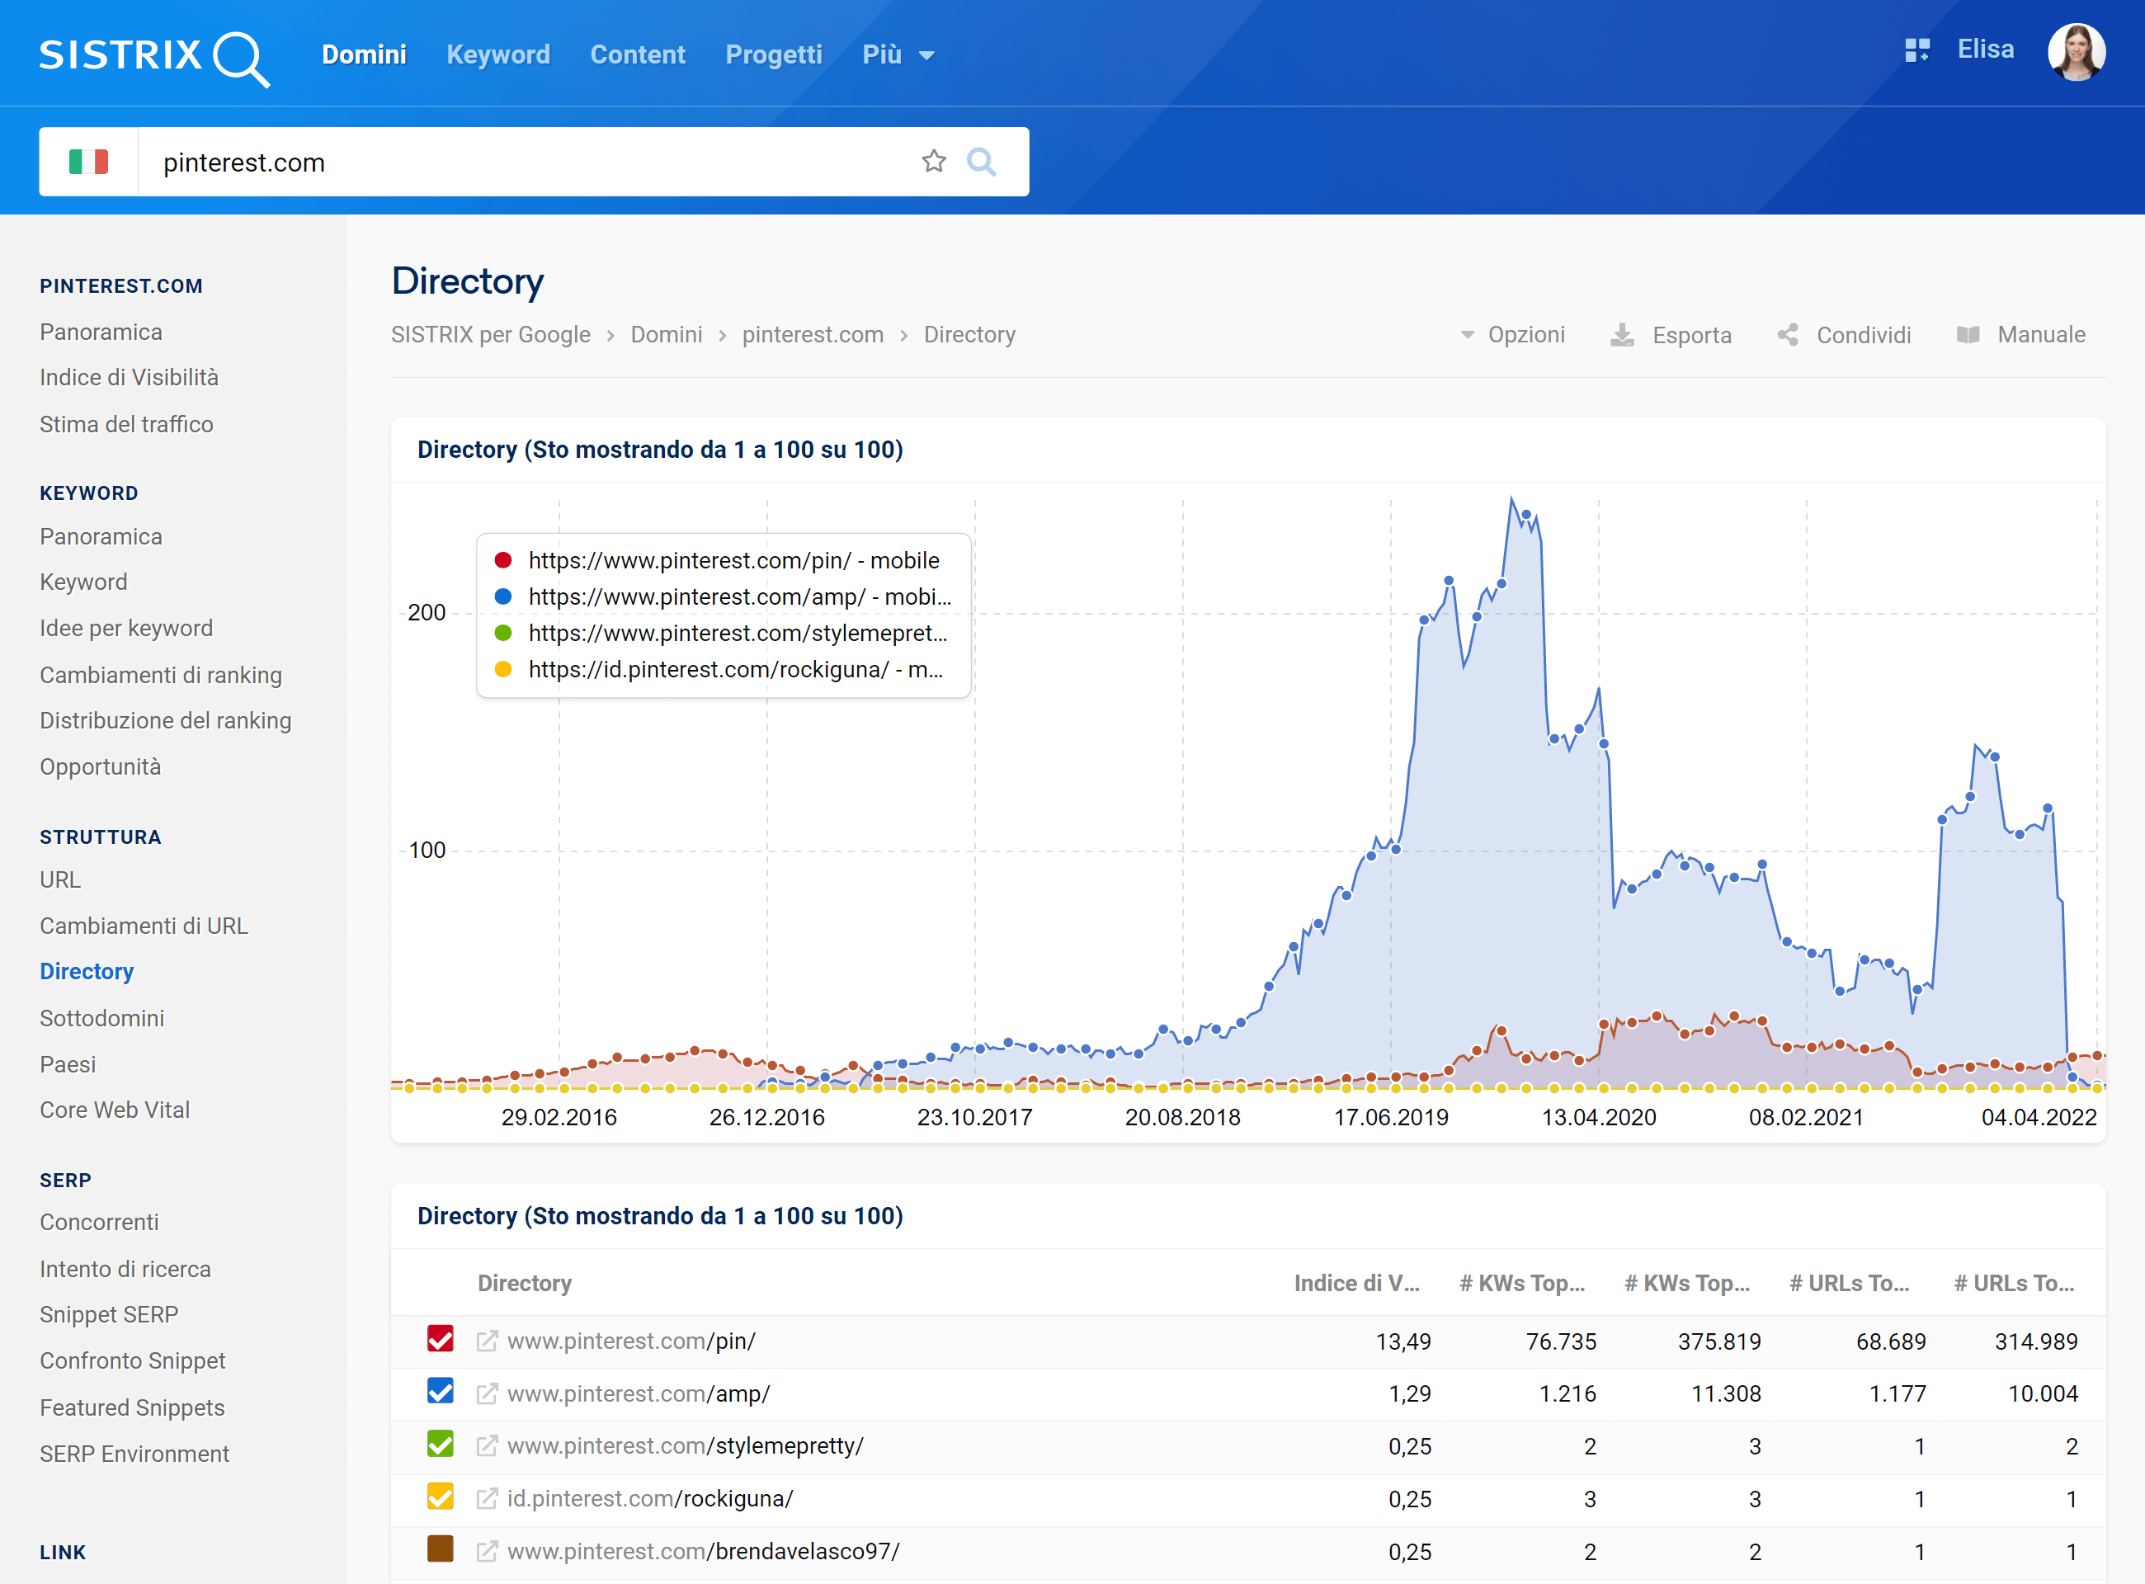2145x1584 pixels.
Task: Click the Manuale book icon
Action: 1968,335
